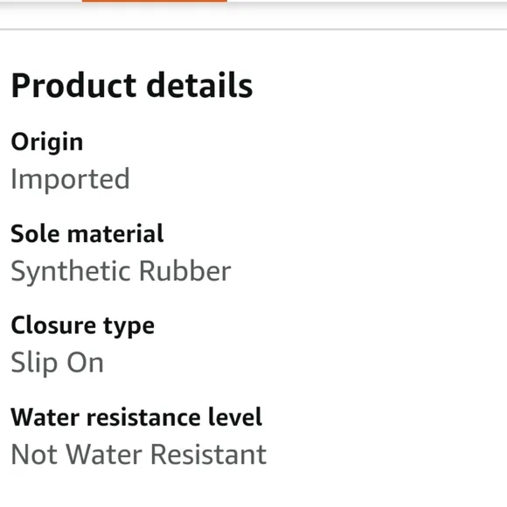Click the word Product in the heading
This screenshot has width=507, height=507.
click(73, 86)
